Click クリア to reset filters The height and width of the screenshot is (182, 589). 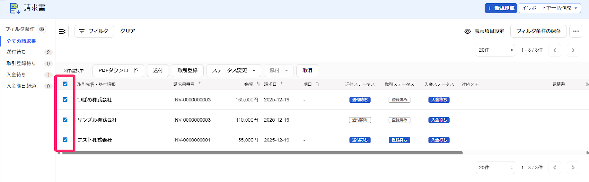tap(128, 31)
